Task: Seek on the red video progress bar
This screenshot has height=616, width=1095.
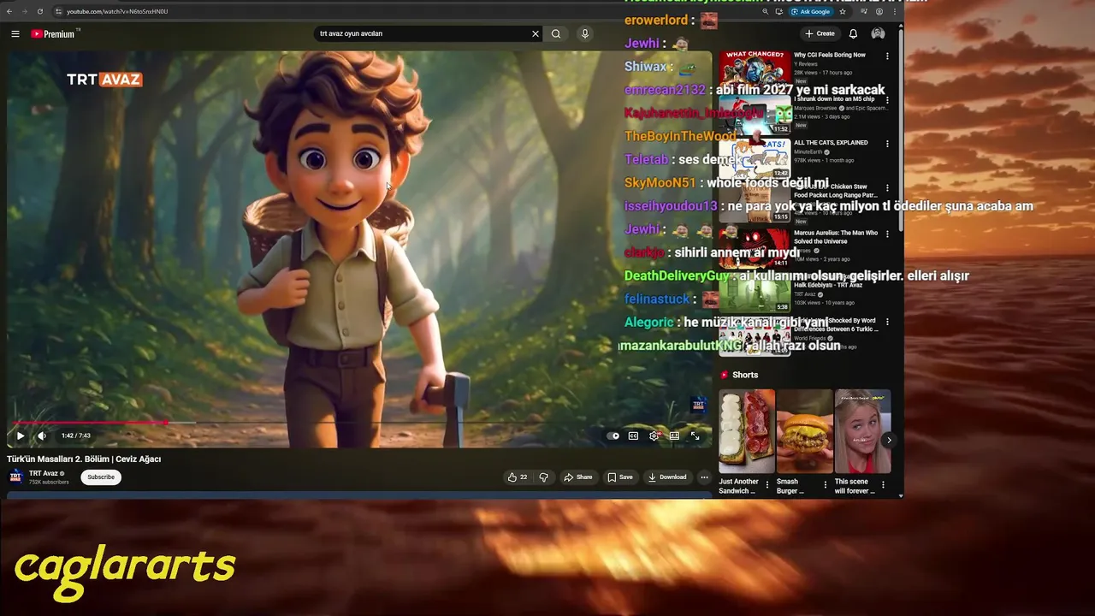Action: pos(359,423)
